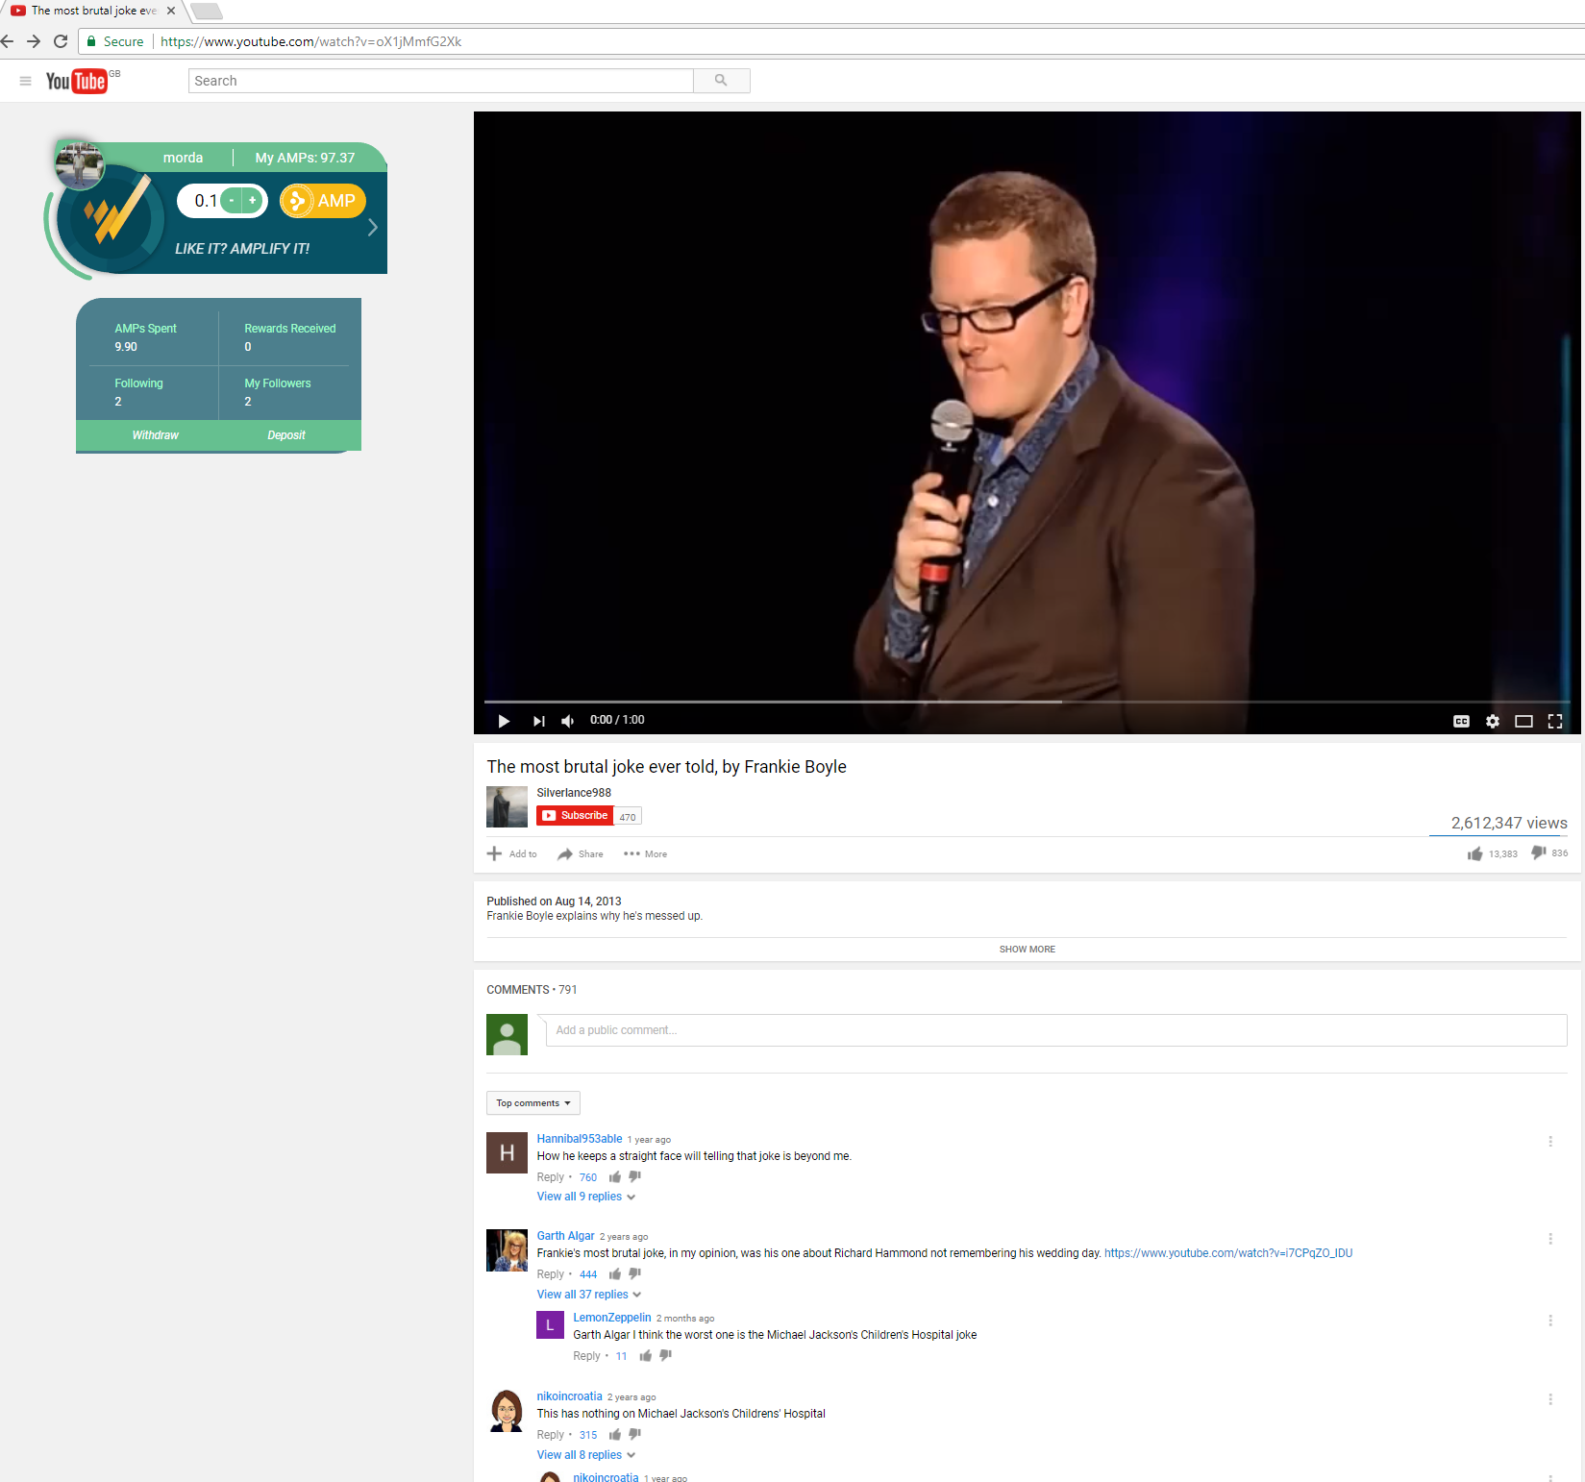This screenshot has width=1585, height=1482.
Task: Add video to a playlist
Action: point(512,853)
